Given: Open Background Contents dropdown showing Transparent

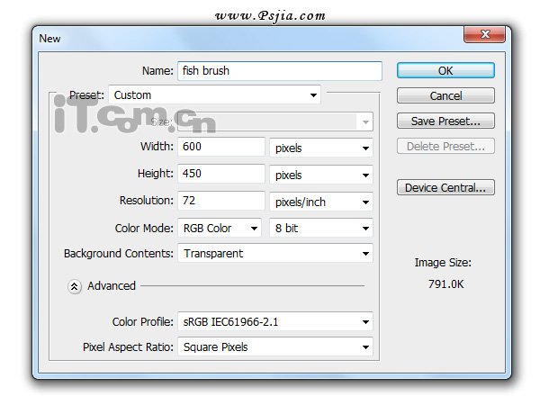Looking at the screenshot, I should 275,254.
